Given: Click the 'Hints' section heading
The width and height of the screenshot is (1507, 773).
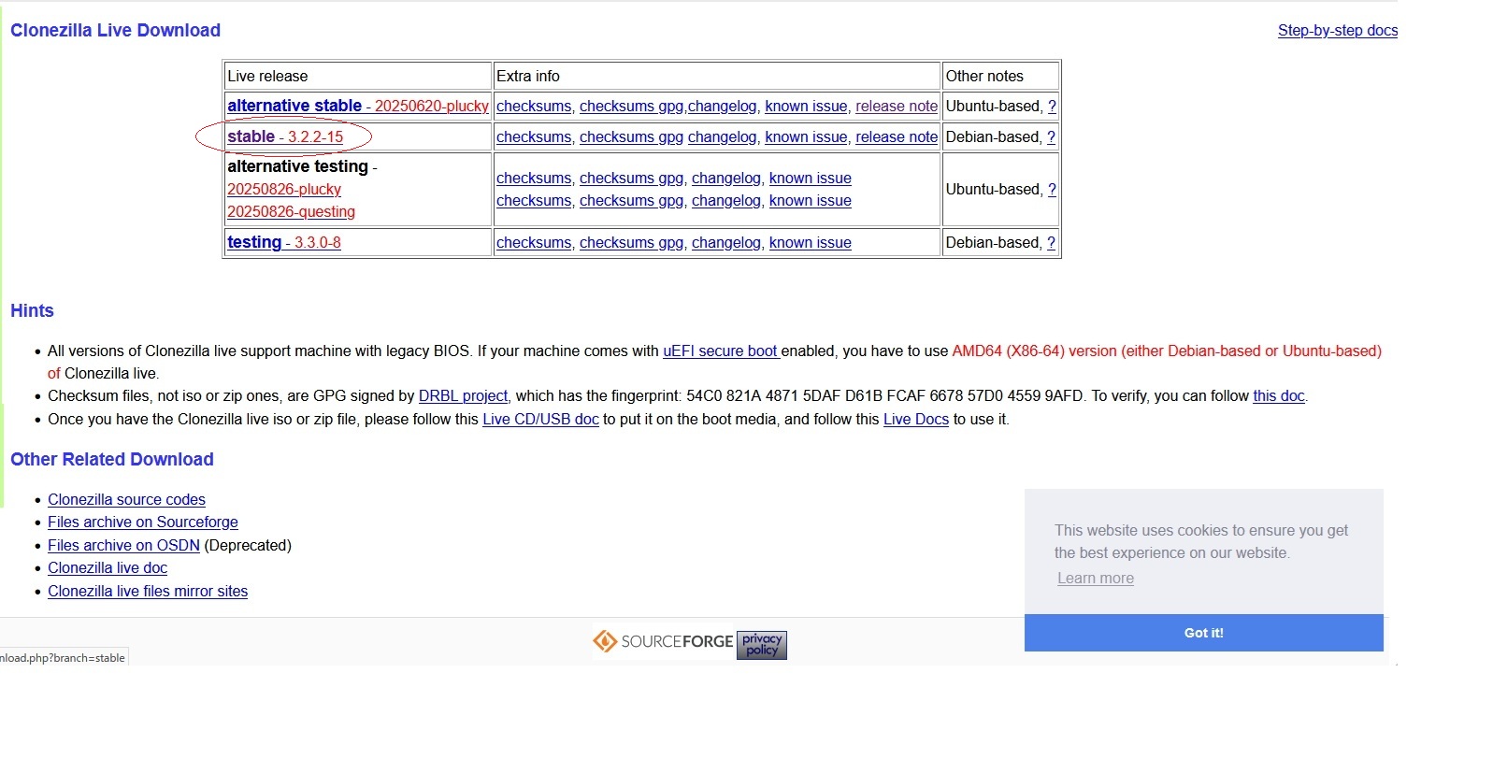Looking at the screenshot, I should tap(32, 311).
